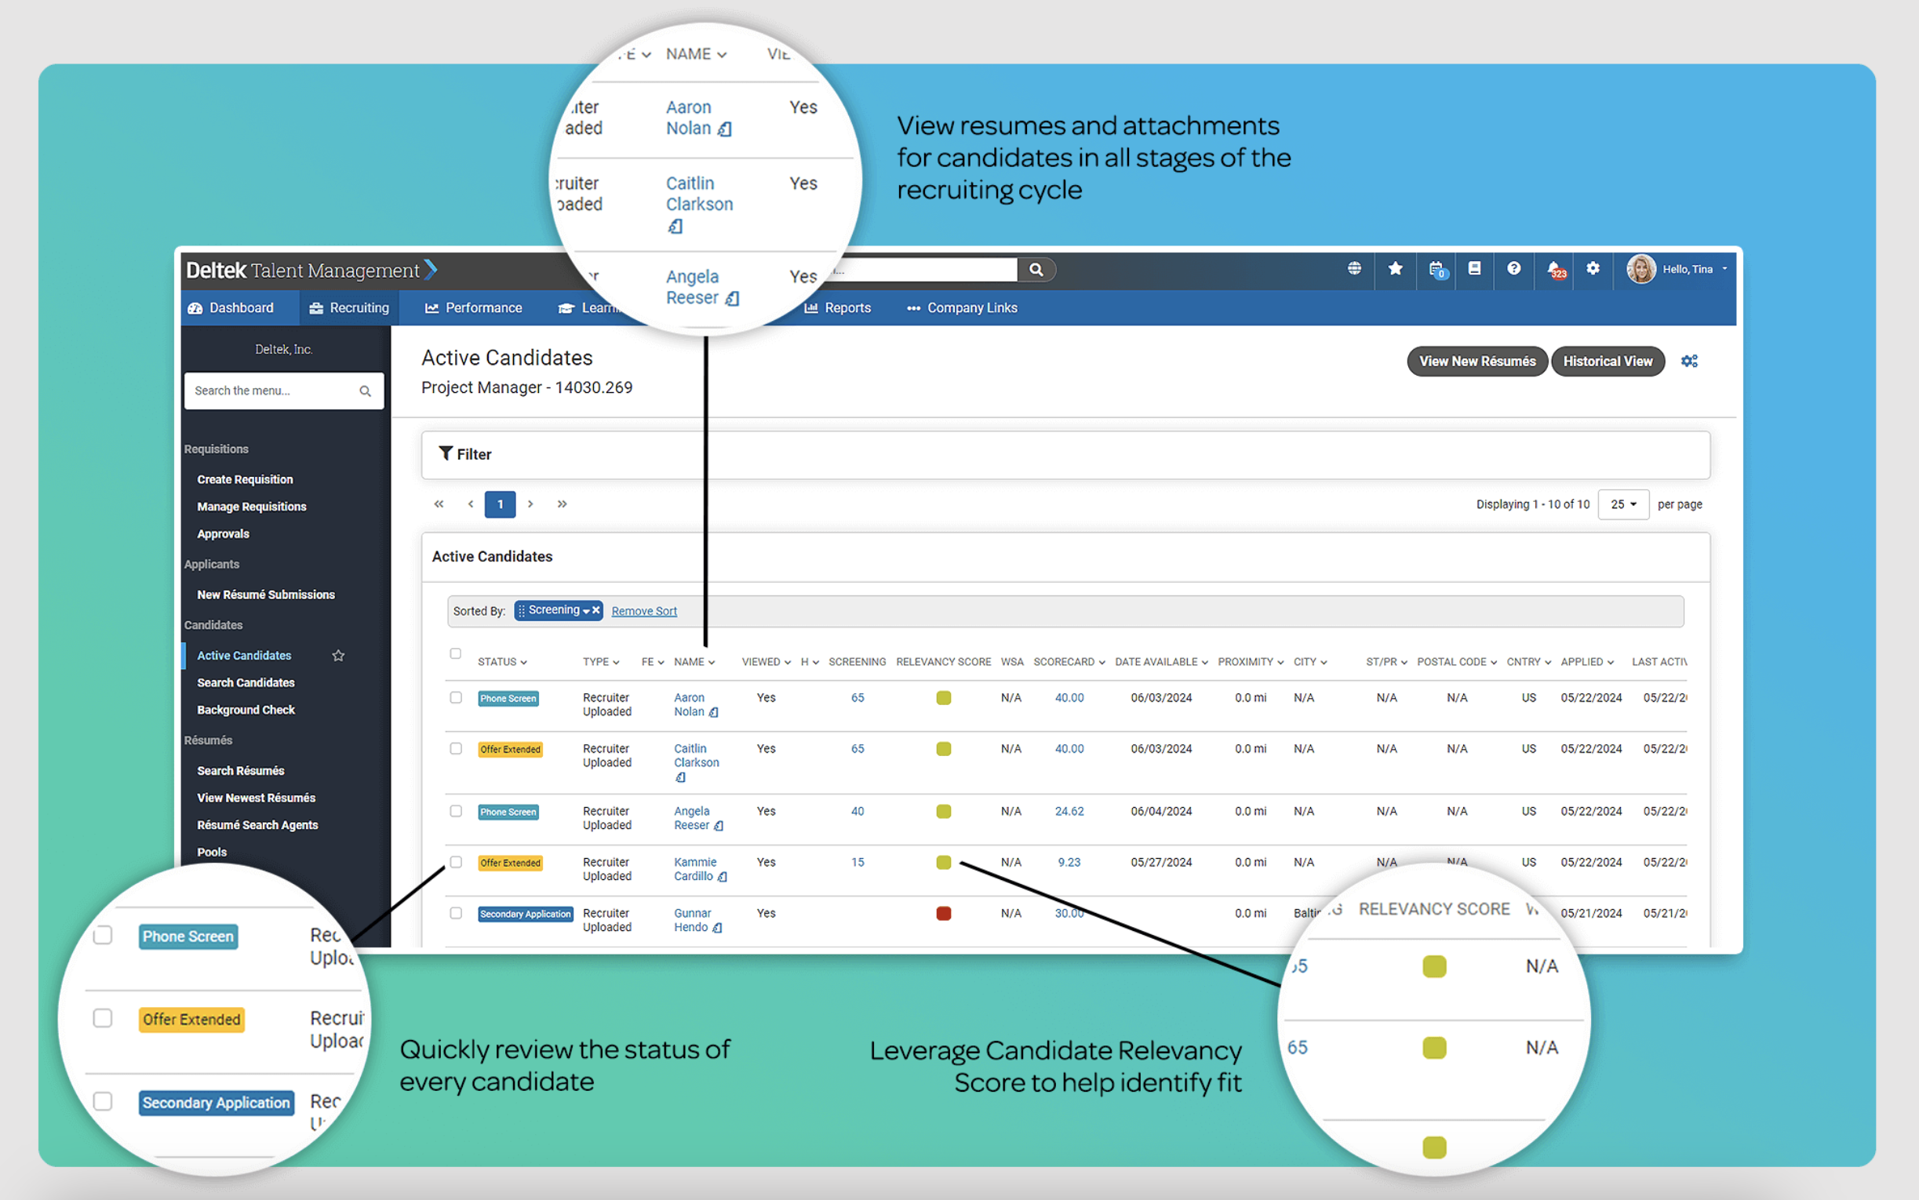1919x1200 pixels.
Task: Open Manage Requisitions in sidebar
Action: (x=252, y=507)
